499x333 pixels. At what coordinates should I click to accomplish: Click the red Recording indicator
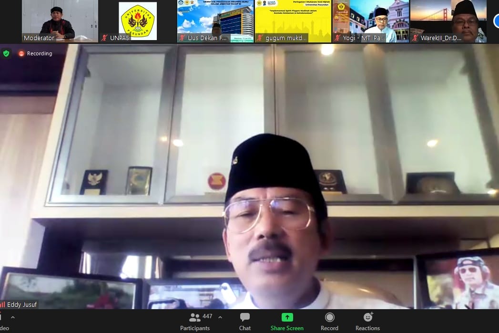pyautogui.click(x=35, y=53)
